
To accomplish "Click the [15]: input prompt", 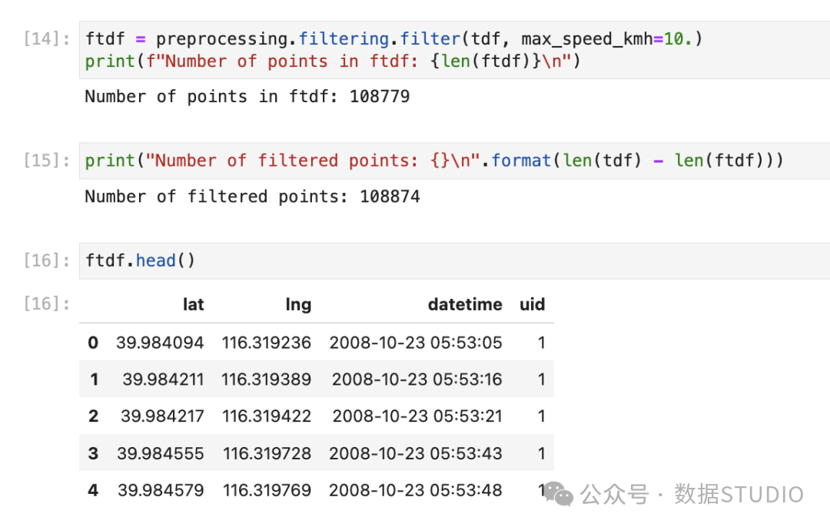I will pos(47,161).
